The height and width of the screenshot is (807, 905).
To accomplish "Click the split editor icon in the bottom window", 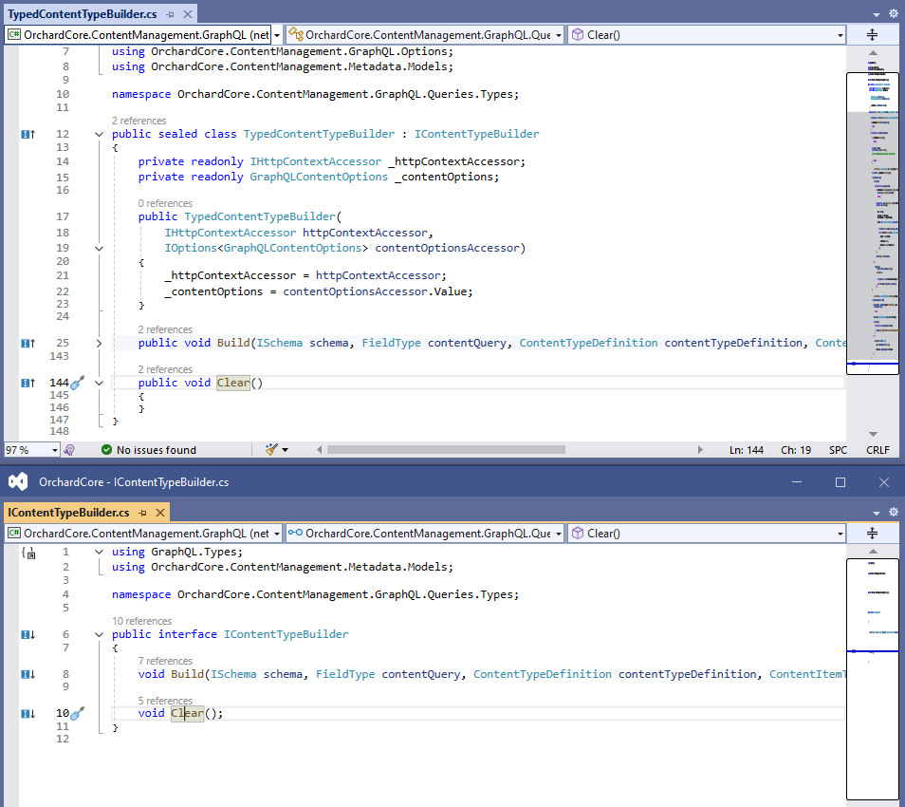I will coord(872,534).
